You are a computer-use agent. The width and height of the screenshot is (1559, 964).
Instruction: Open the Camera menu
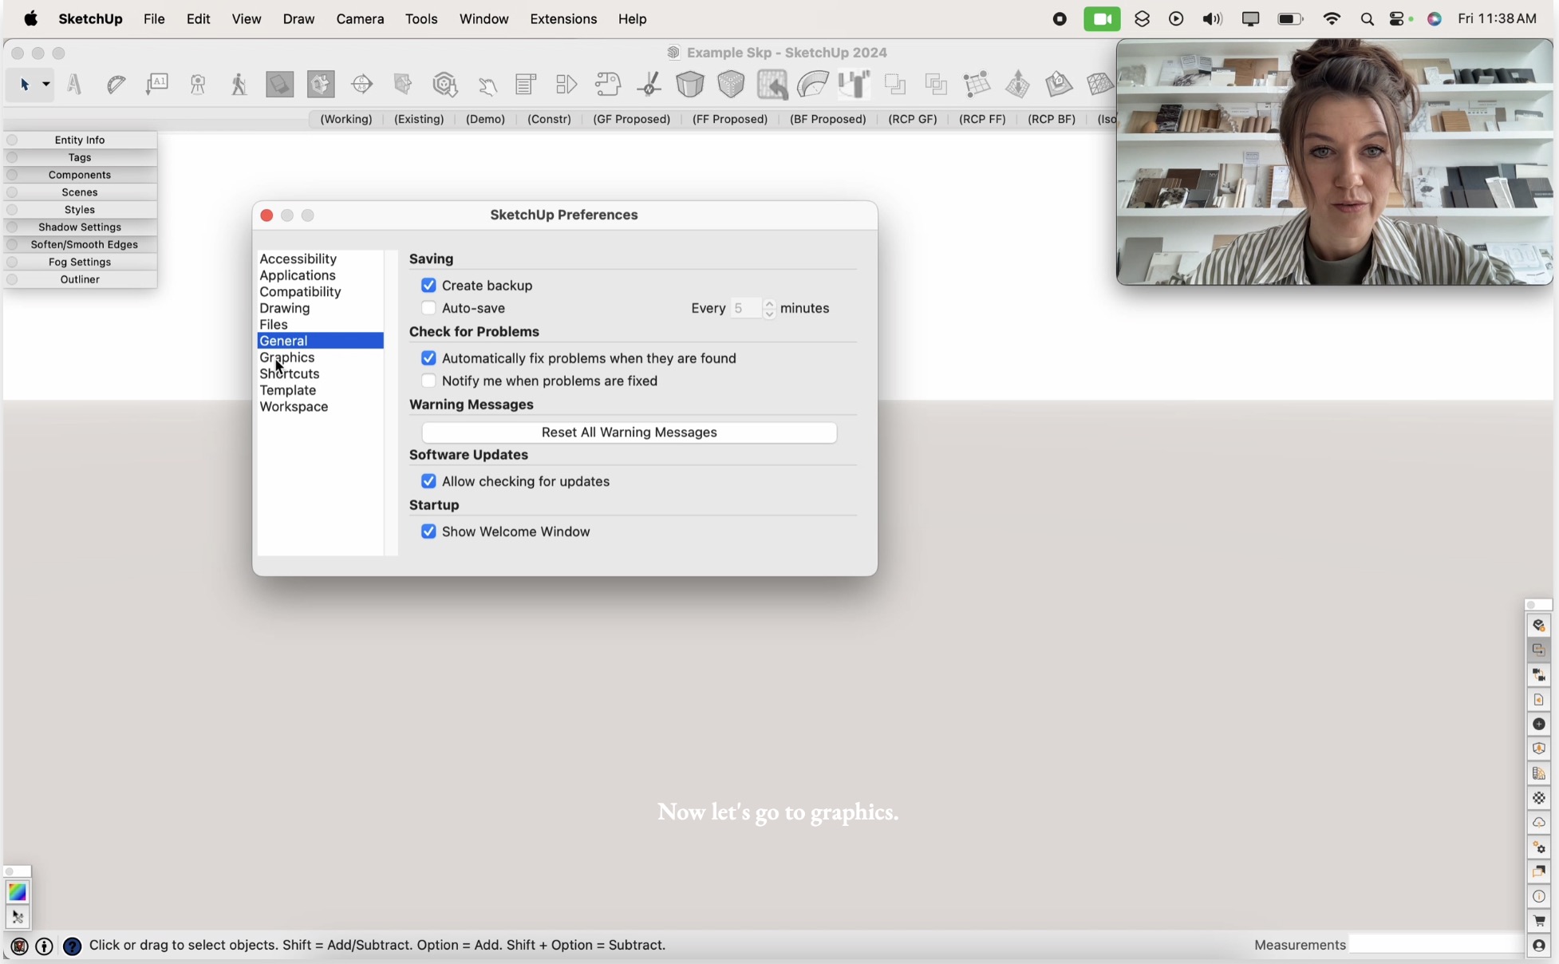click(x=360, y=18)
